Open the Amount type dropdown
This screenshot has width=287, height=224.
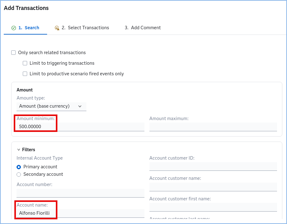pyautogui.click(x=51, y=106)
